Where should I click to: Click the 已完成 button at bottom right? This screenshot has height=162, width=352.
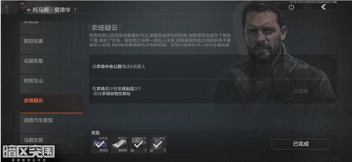tap(301, 144)
